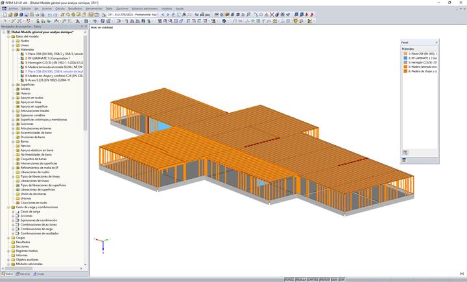Viewport: 467px width, 282px height.
Task: Switch to the Datos navigator tab
Action: pos(7,274)
